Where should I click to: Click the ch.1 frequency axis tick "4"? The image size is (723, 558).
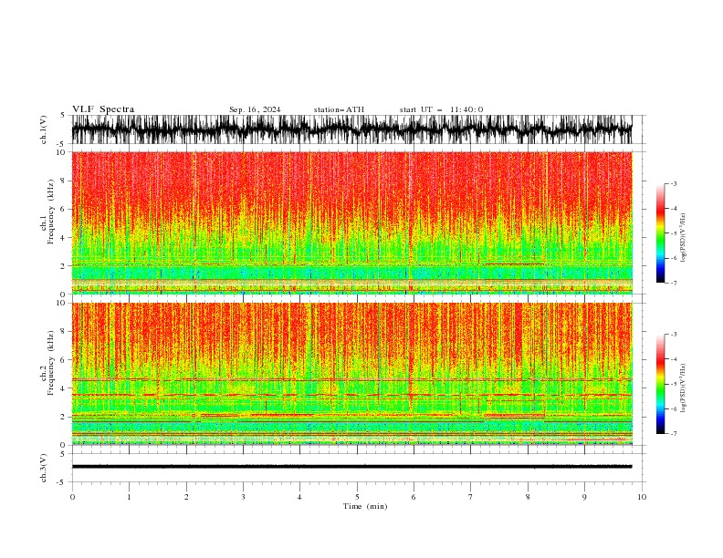pyautogui.click(x=63, y=238)
